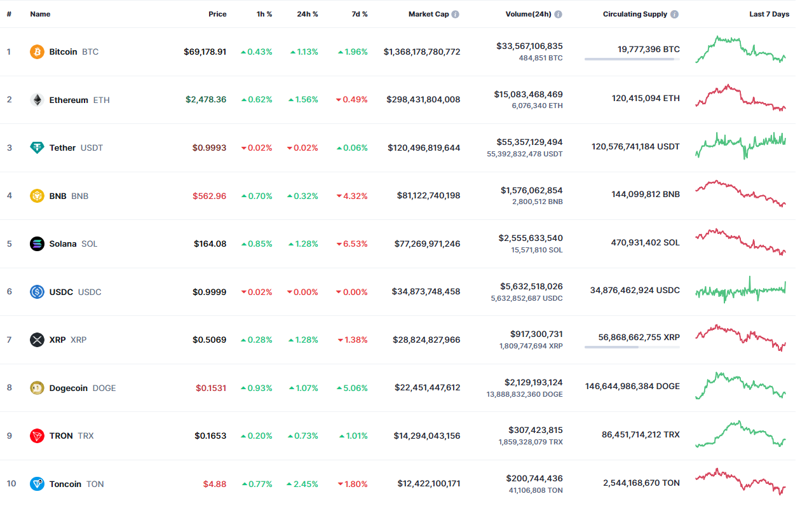Click the Market Cap info icon

tap(456, 14)
